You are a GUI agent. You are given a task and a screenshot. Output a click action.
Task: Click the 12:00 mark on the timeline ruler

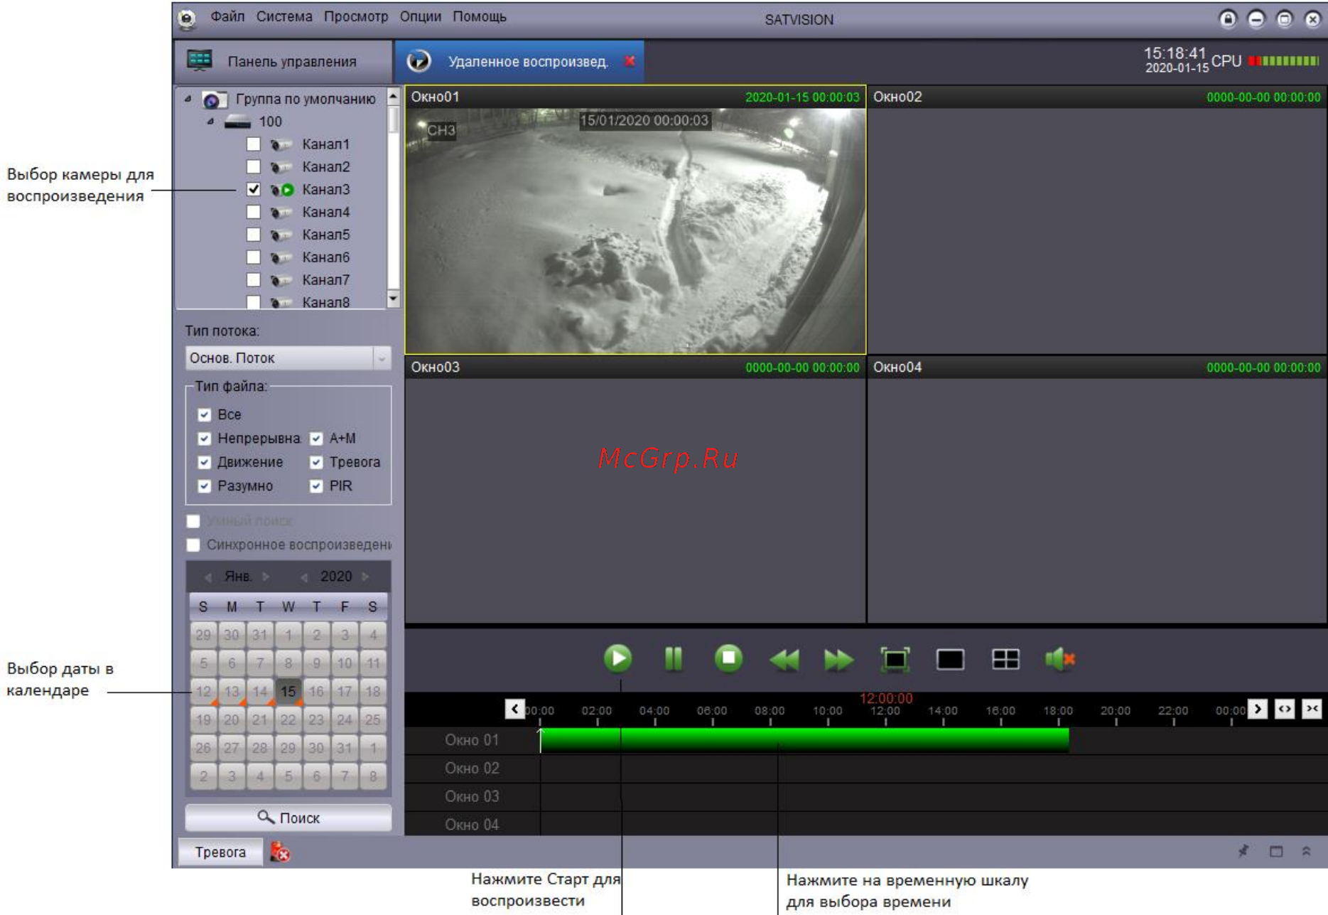(x=885, y=711)
